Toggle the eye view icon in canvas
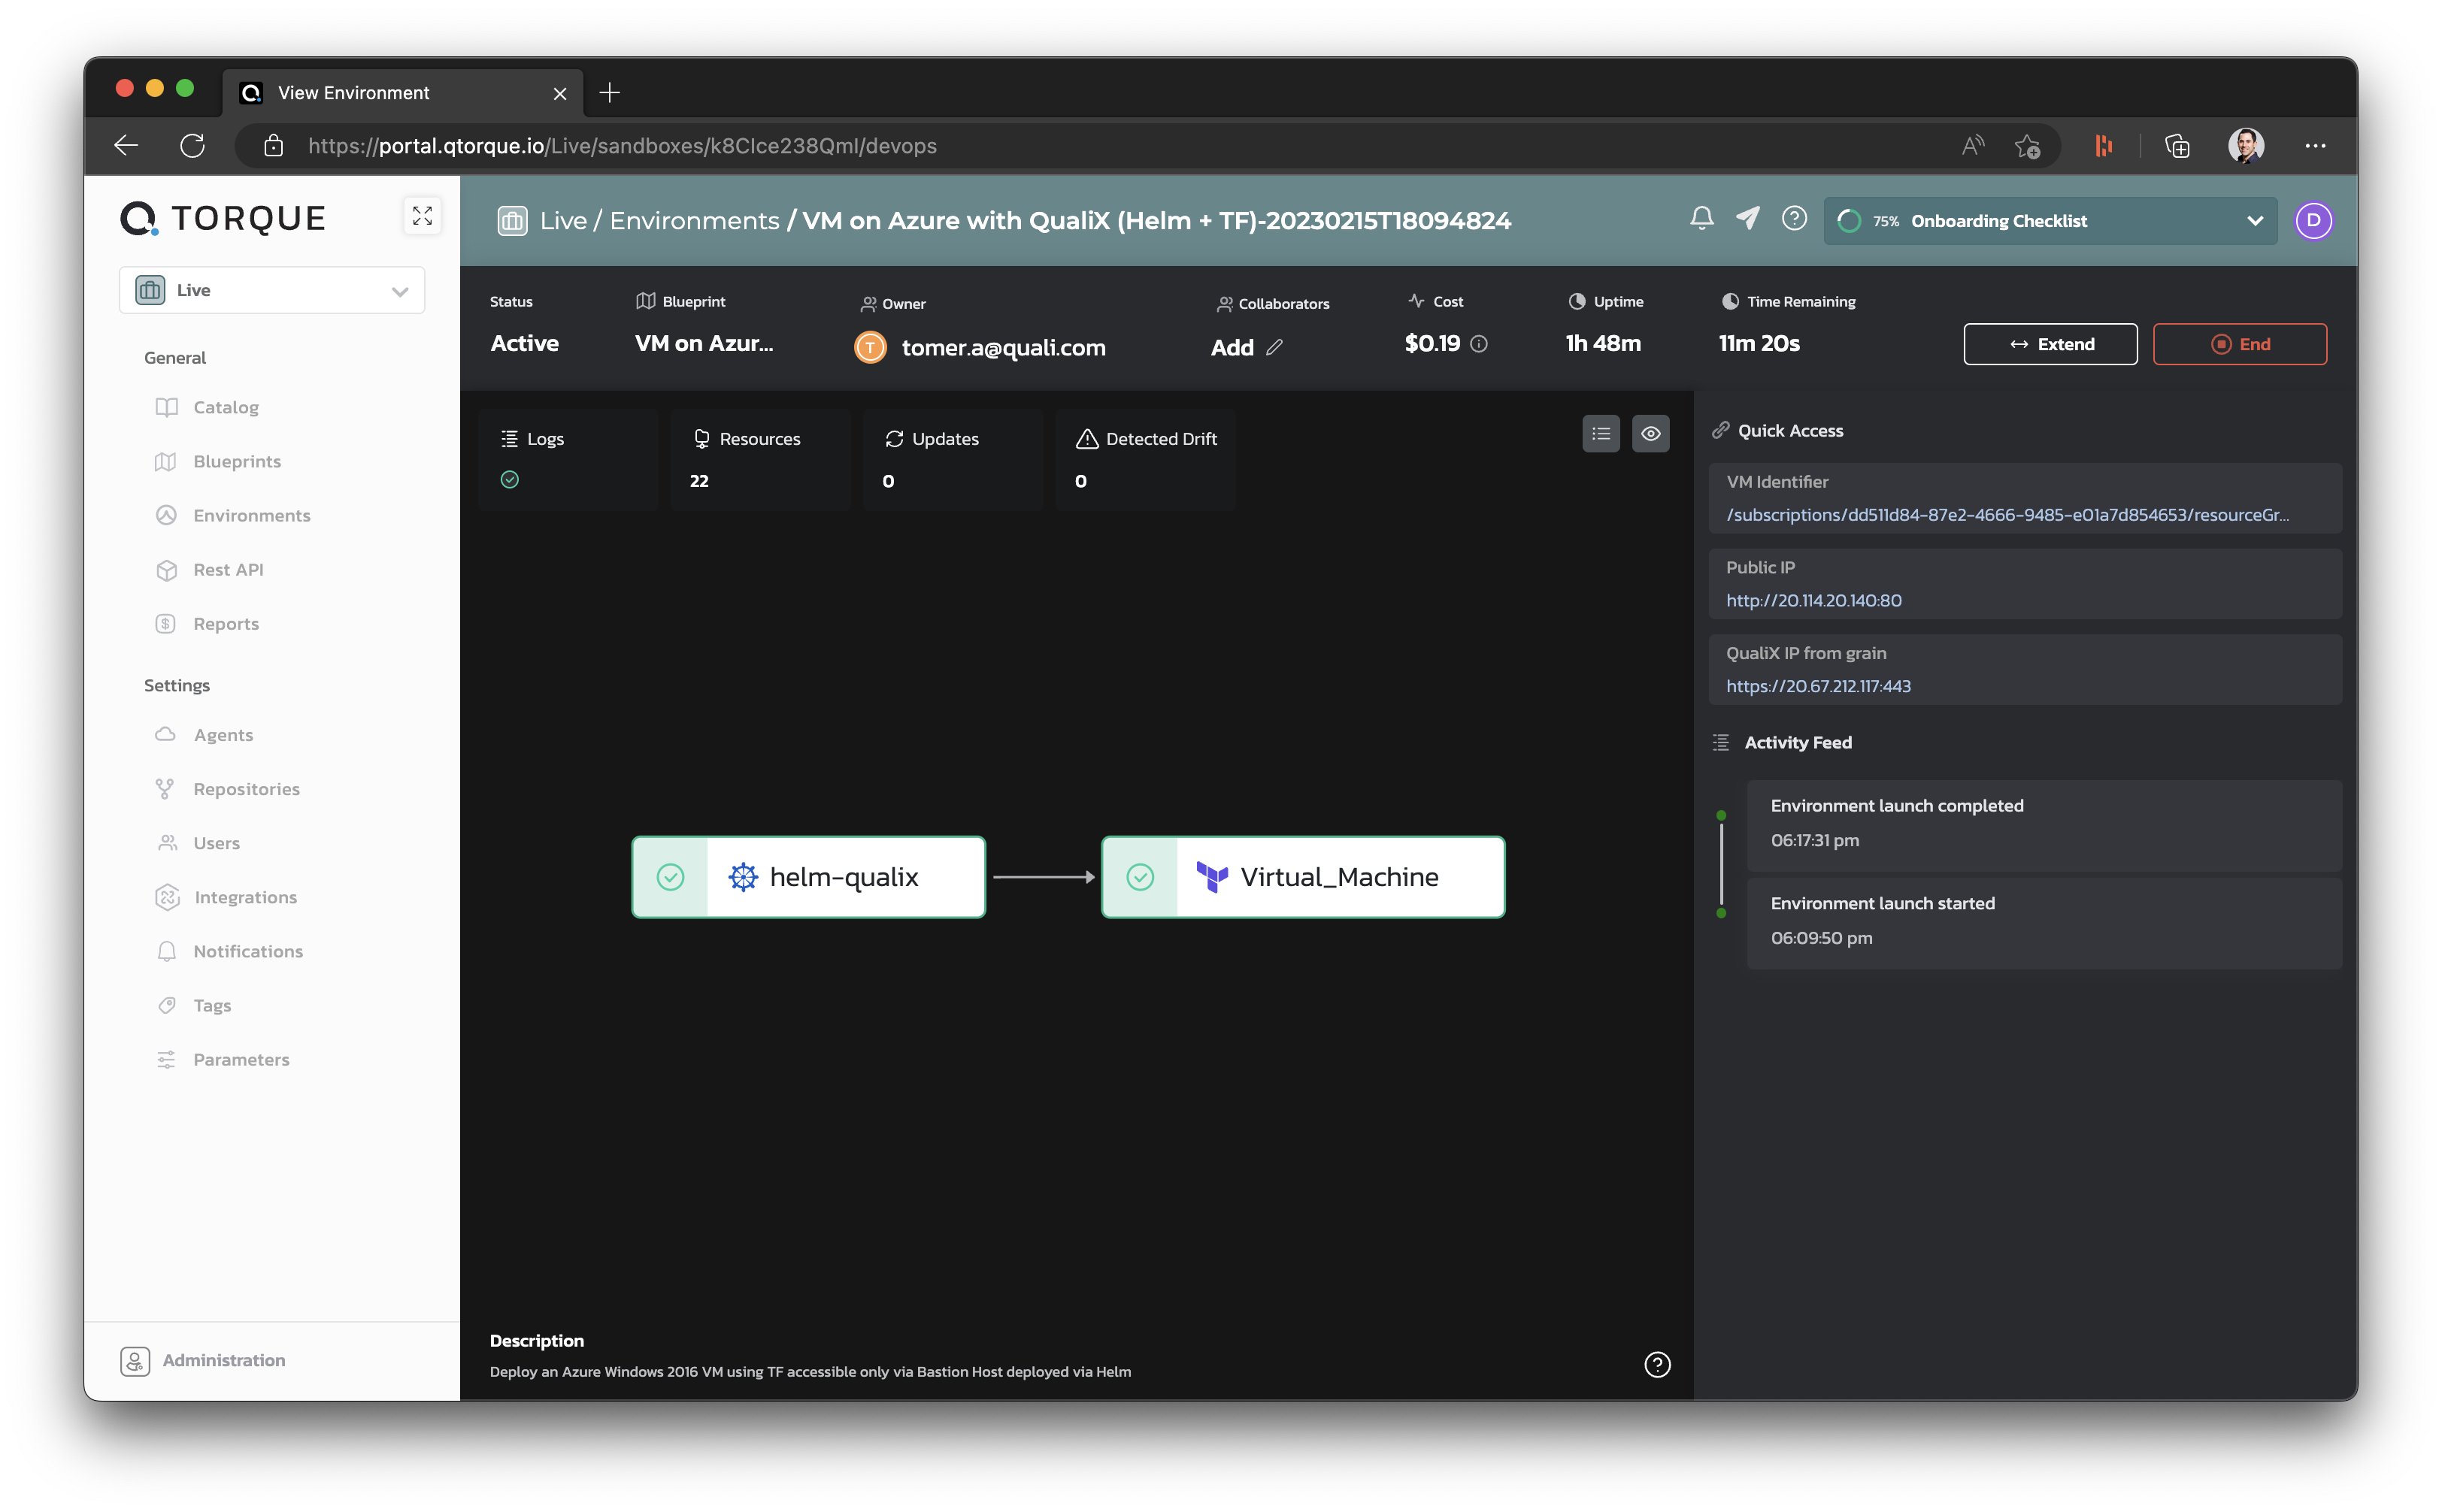 1650,434
